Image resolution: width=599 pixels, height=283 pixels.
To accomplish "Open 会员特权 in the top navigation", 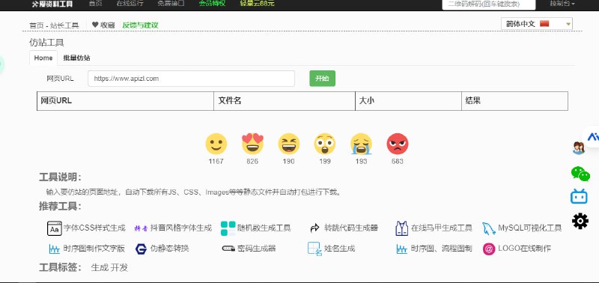I will click(x=212, y=4).
